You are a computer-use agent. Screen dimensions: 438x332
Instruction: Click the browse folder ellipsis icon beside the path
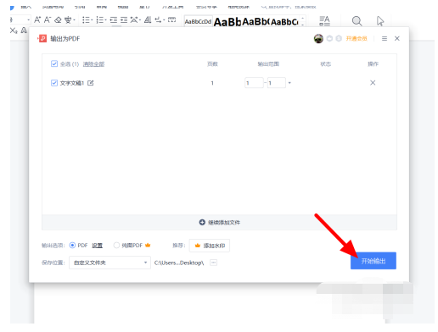pyautogui.click(x=213, y=263)
